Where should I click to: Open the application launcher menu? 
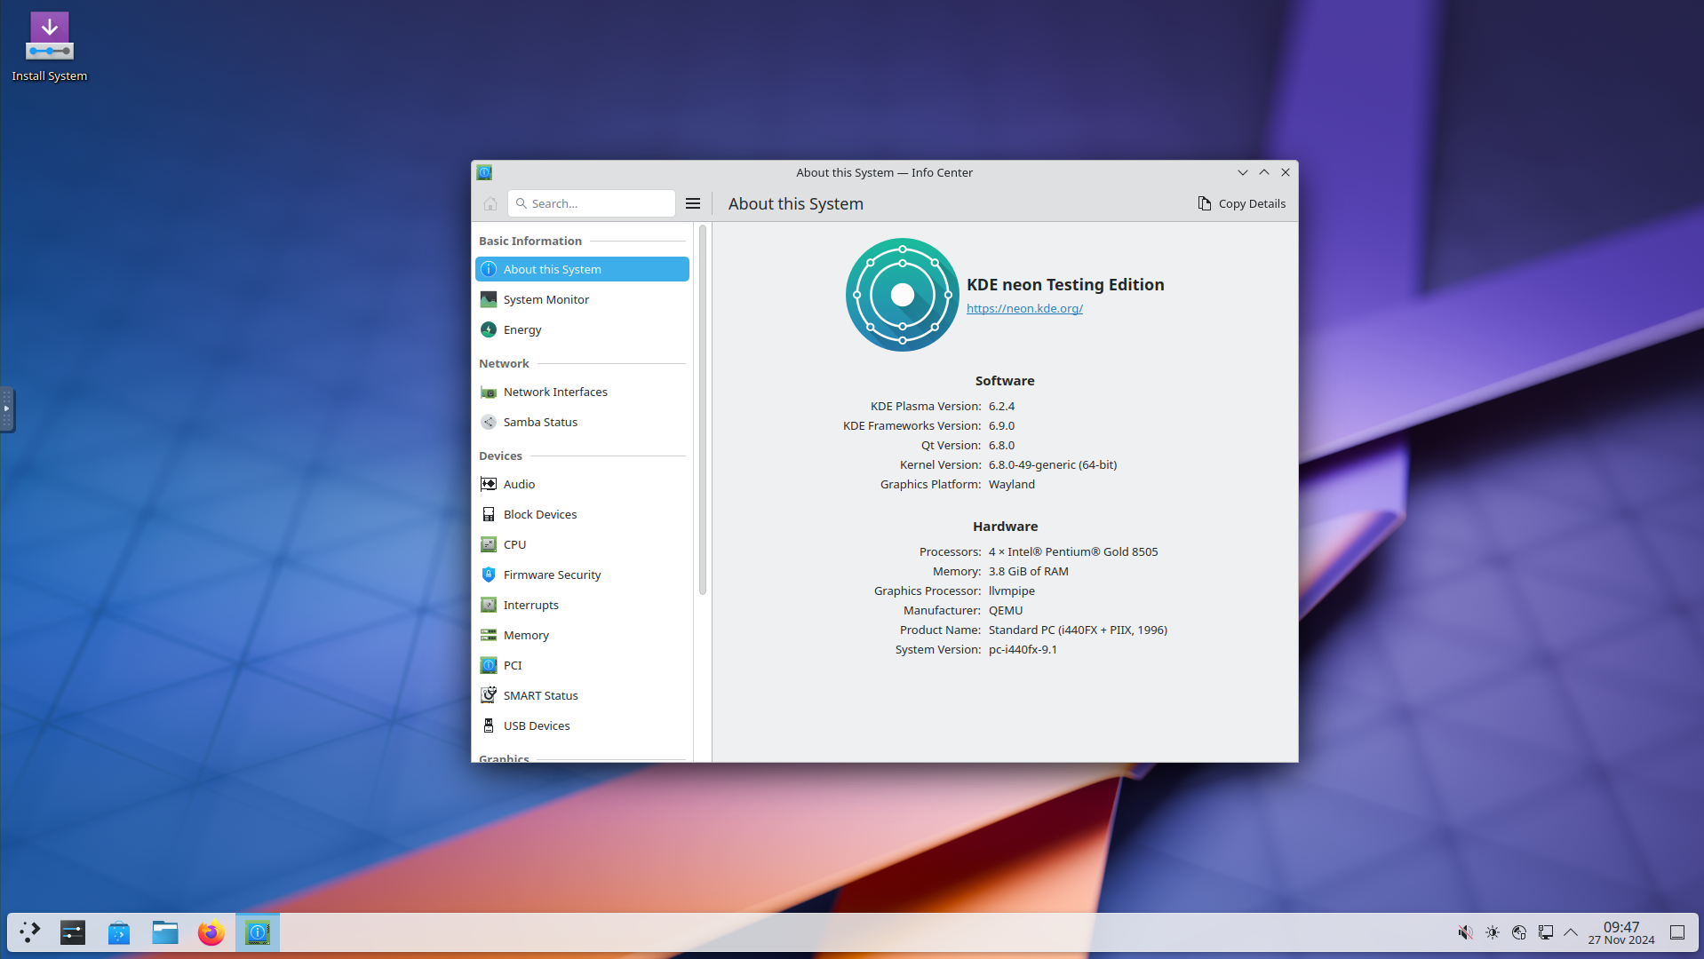30,932
